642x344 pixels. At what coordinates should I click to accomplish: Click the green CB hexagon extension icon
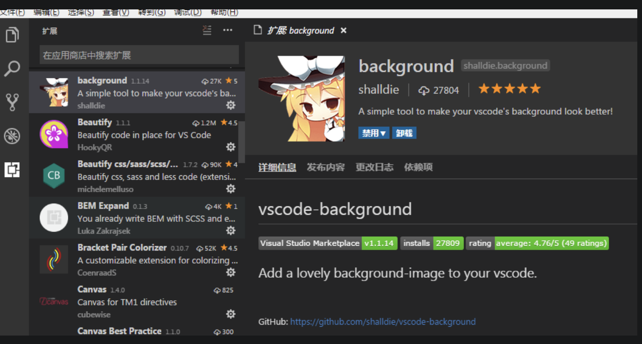point(54,176)
